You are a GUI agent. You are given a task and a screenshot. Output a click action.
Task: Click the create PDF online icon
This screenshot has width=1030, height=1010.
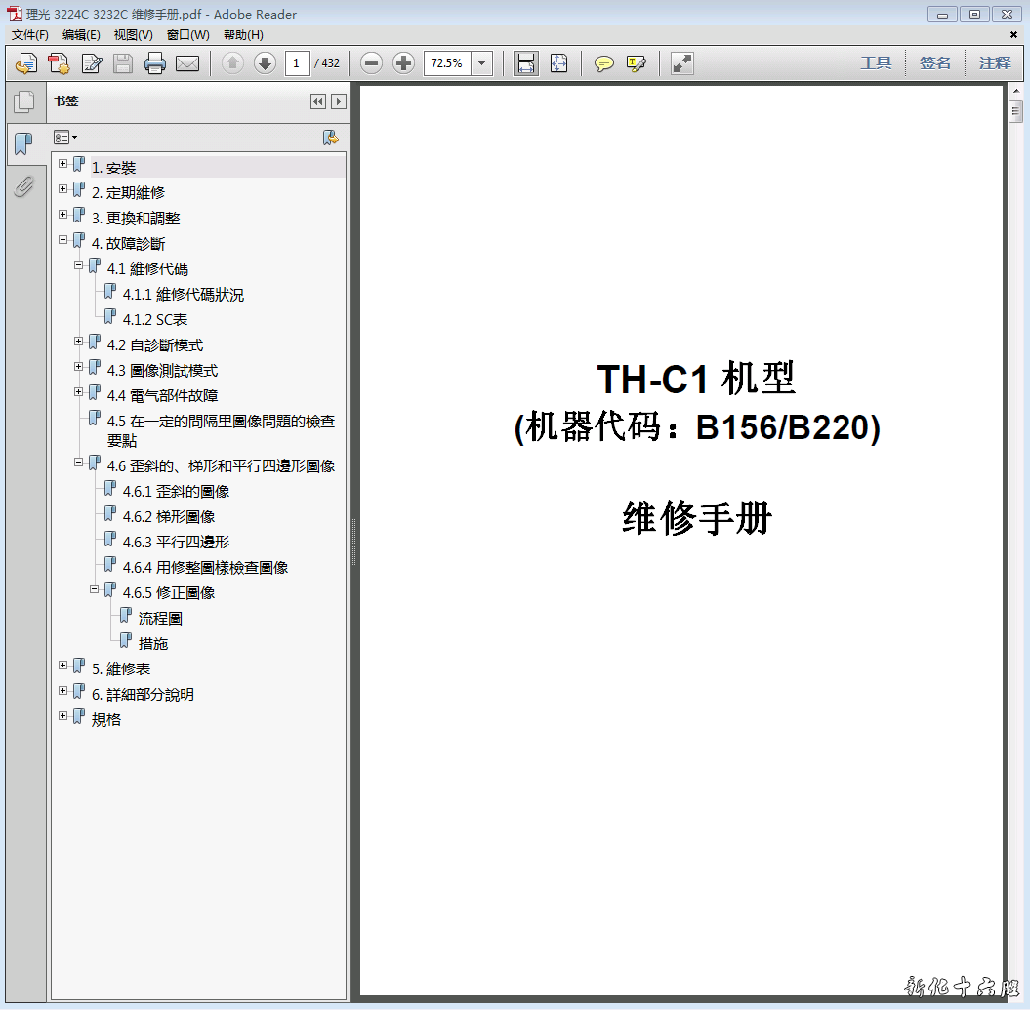coord(26,63)
